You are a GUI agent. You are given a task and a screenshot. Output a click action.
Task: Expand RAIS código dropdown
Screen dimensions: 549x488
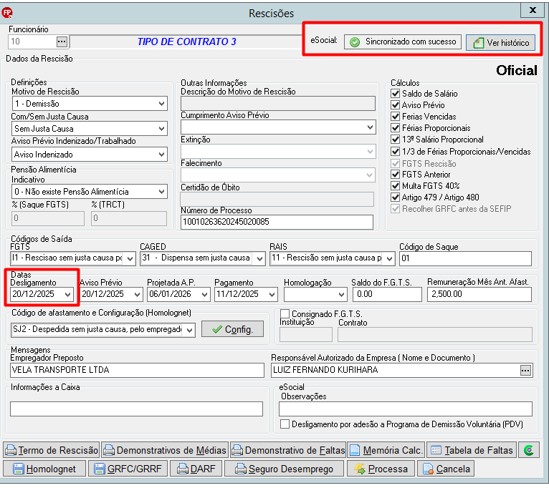click(x=389, y=259)
